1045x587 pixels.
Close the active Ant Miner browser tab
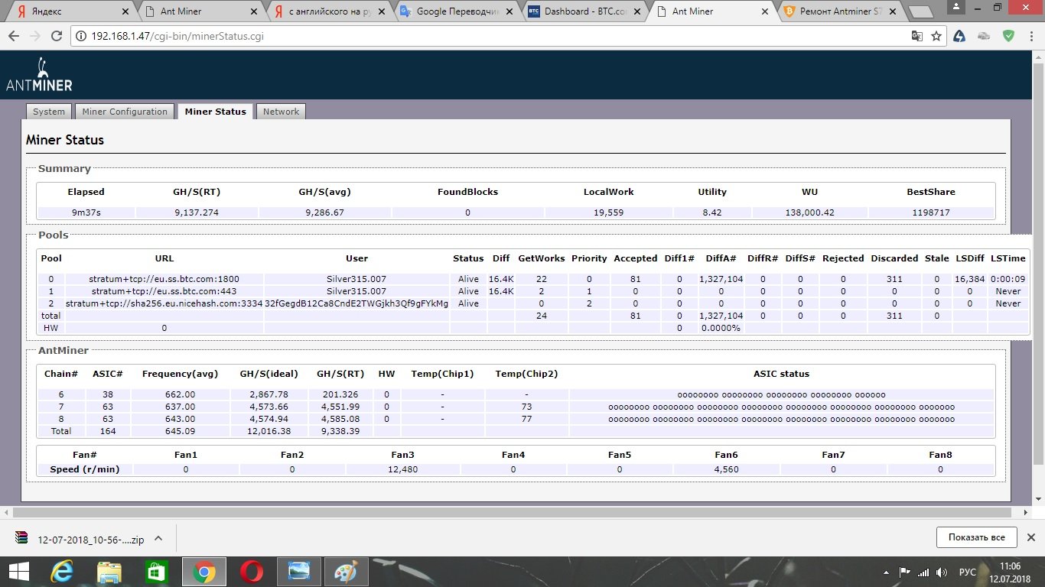click(x=763, y=11)
